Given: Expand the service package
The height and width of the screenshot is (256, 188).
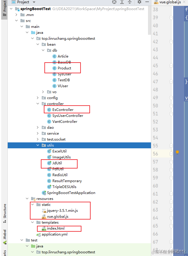Looking at the screenshot, I should pos(38,133).
